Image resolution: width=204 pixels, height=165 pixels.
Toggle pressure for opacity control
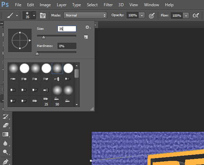click(152, 15)
